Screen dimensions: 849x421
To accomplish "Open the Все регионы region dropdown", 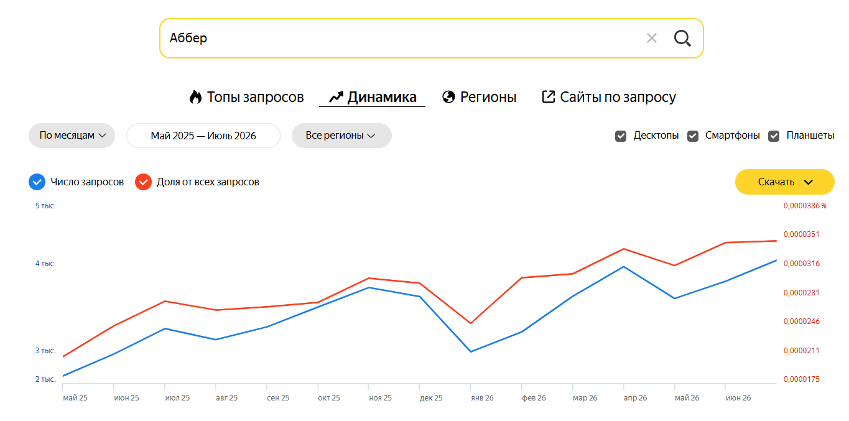I will point(341,136).
